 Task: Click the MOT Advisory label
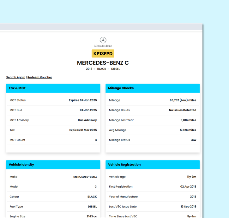19,120
